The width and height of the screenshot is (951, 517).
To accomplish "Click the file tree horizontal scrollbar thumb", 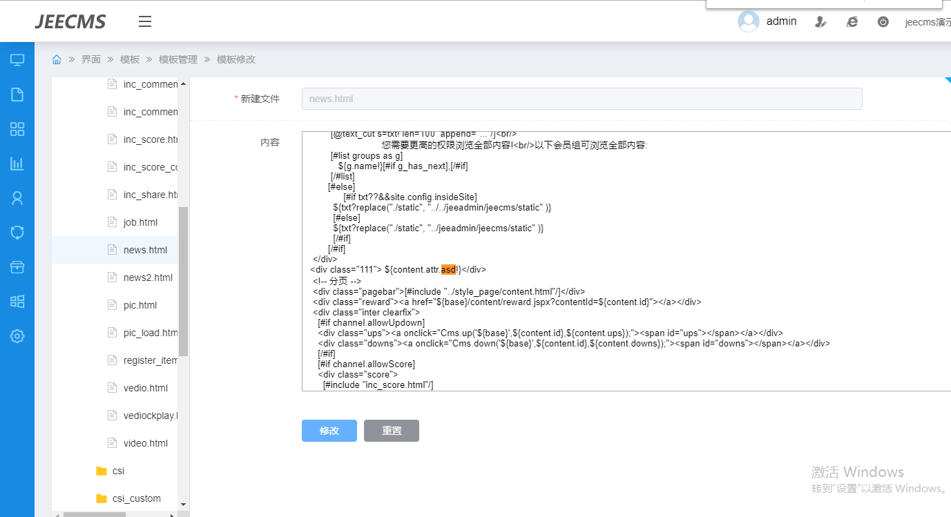I will 95,514.
